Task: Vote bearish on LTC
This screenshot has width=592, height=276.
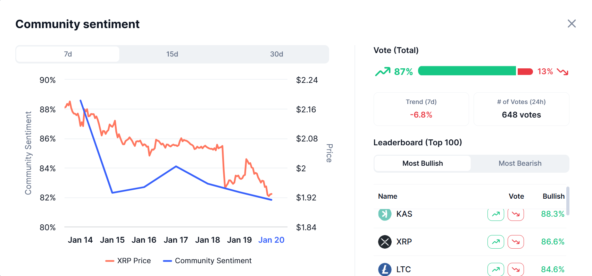Action: coord(516,269)
